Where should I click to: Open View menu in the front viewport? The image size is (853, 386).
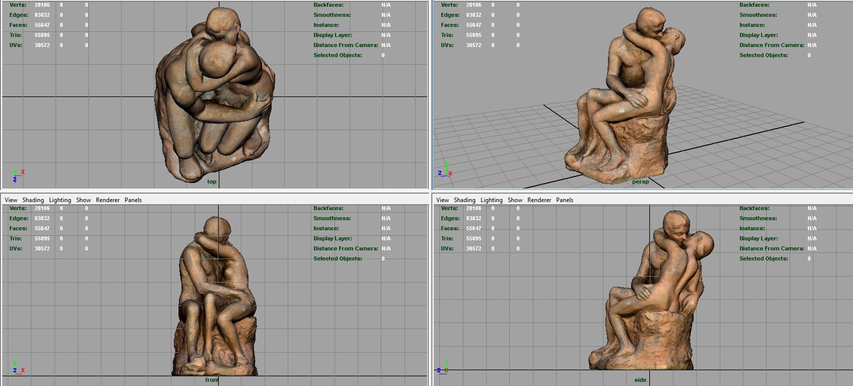pyautogui.click(x=11, y=200)
